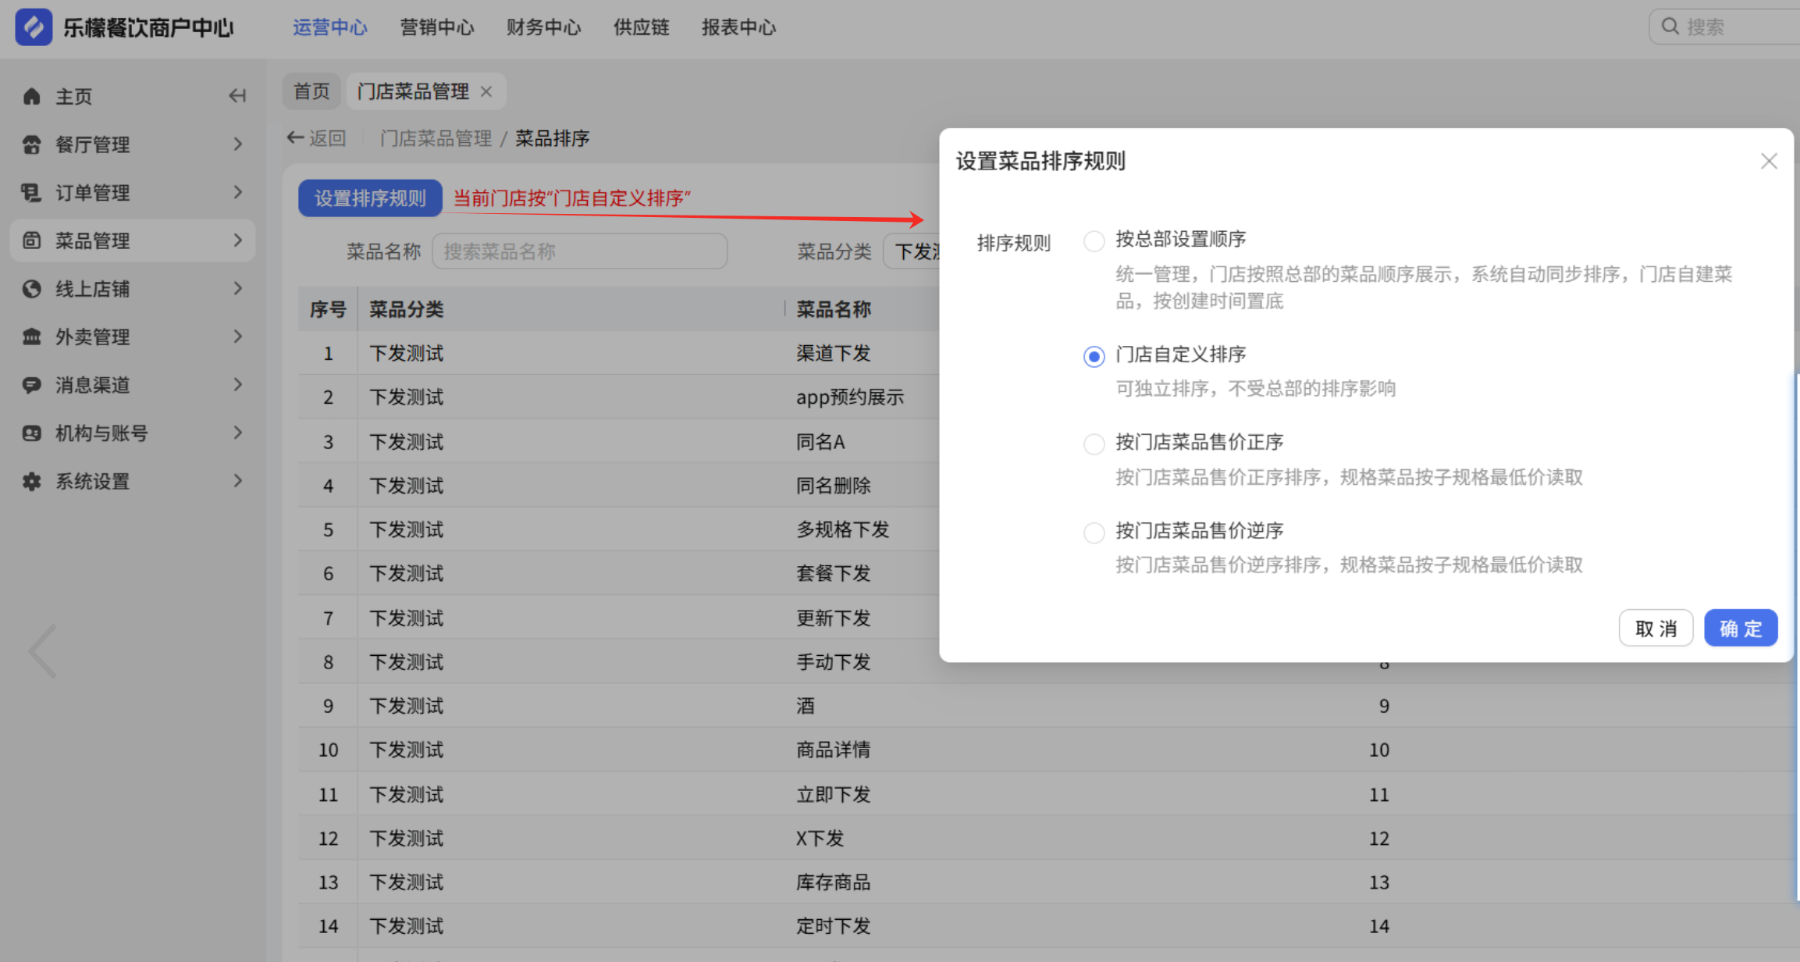
Task: Click the 消息渠道 message icon
Action: click(32, 385)
